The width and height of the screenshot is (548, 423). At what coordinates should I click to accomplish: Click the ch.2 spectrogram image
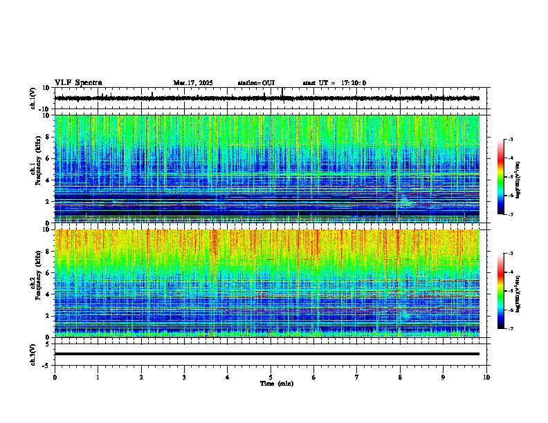click(267, 283)
